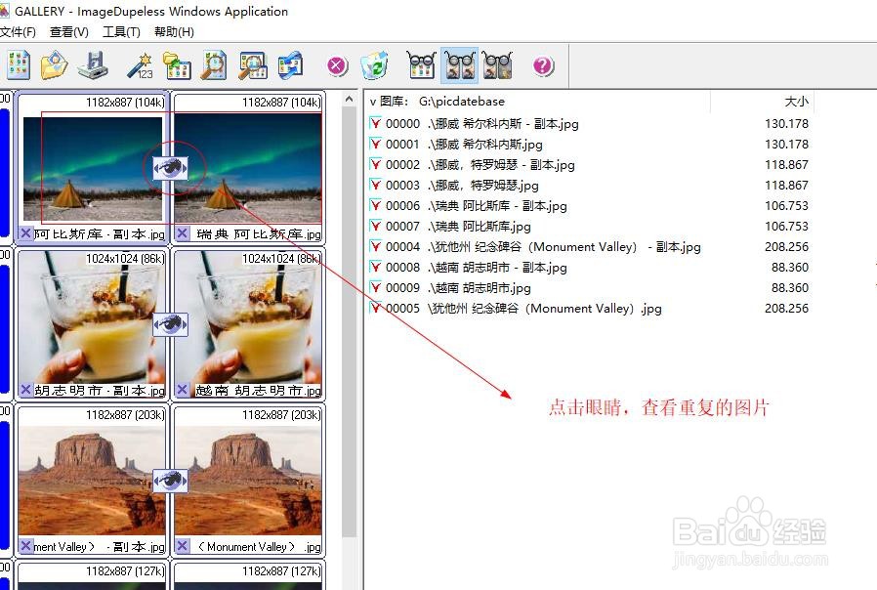Save gallery with the floppy disk icon
The width and height of the screenshot is (877, 590).
pos(93,65)
